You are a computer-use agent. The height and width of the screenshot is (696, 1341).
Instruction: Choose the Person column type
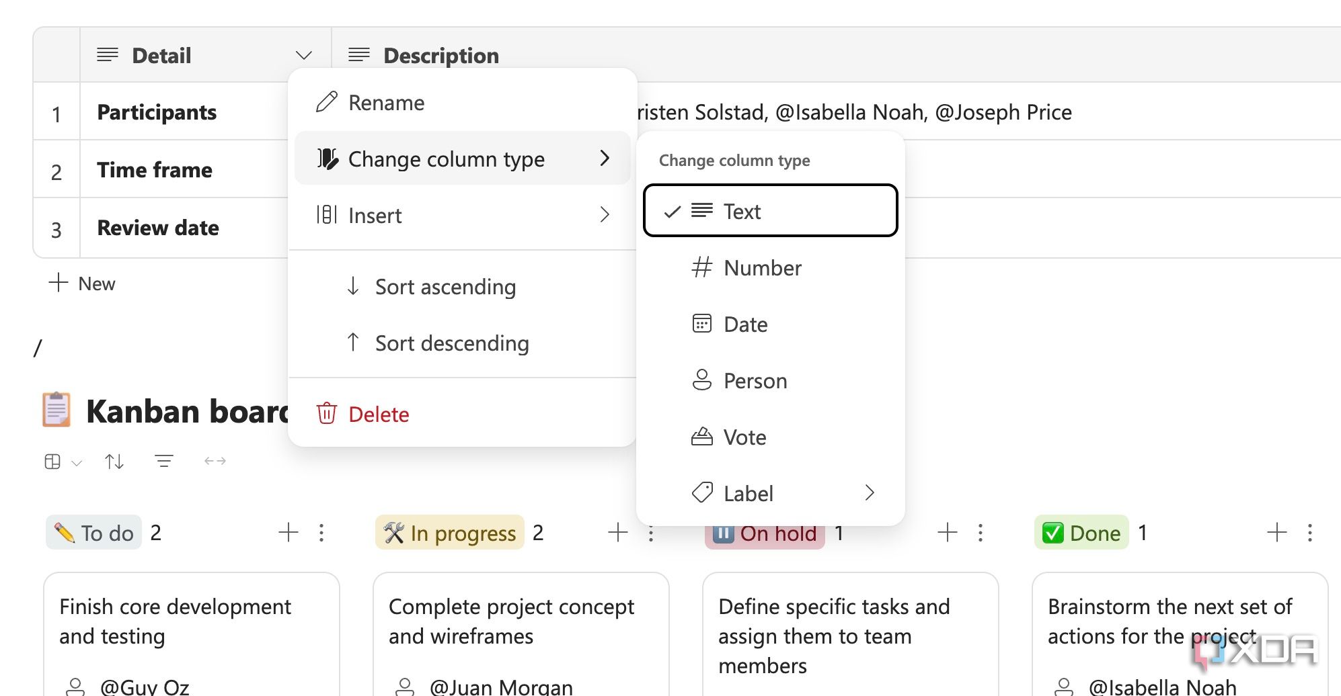point(755,380)
